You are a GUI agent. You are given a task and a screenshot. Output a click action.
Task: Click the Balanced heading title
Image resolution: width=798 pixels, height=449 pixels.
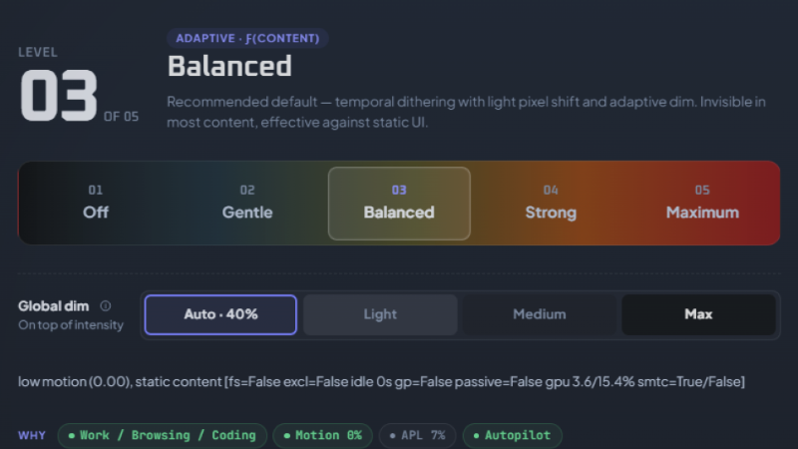pyautogui.click(x=229, y=66)
